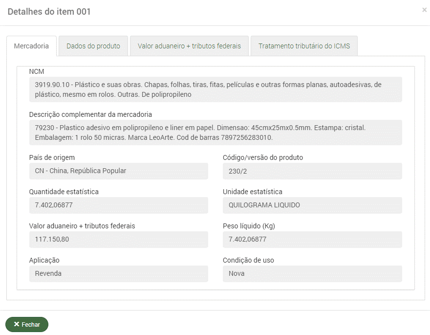Click the 'País de origem' label text

click(x=52, y=157)
